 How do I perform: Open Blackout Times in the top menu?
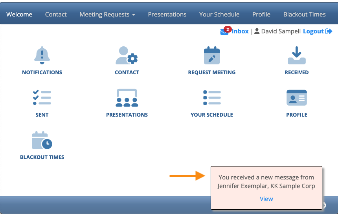(x=304, y=15)
